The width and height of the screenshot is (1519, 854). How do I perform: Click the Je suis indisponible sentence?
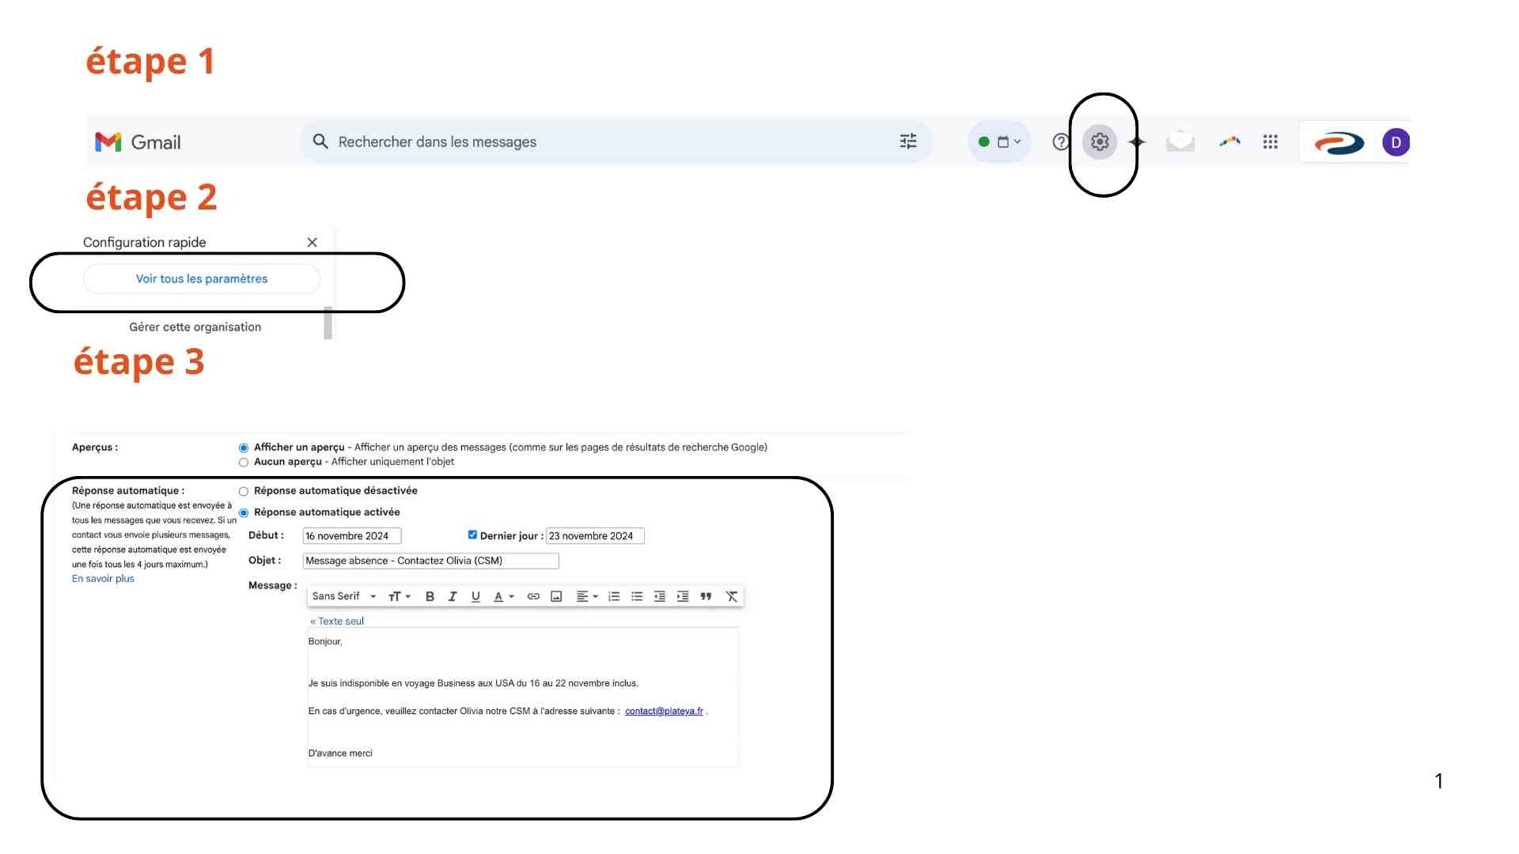[x=473, y=684]
